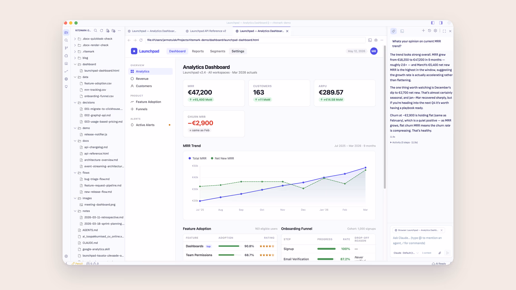The image size is (516, 290).
Task: Click the Signup funnel progress bar
Action: click(x=327, y=249)
